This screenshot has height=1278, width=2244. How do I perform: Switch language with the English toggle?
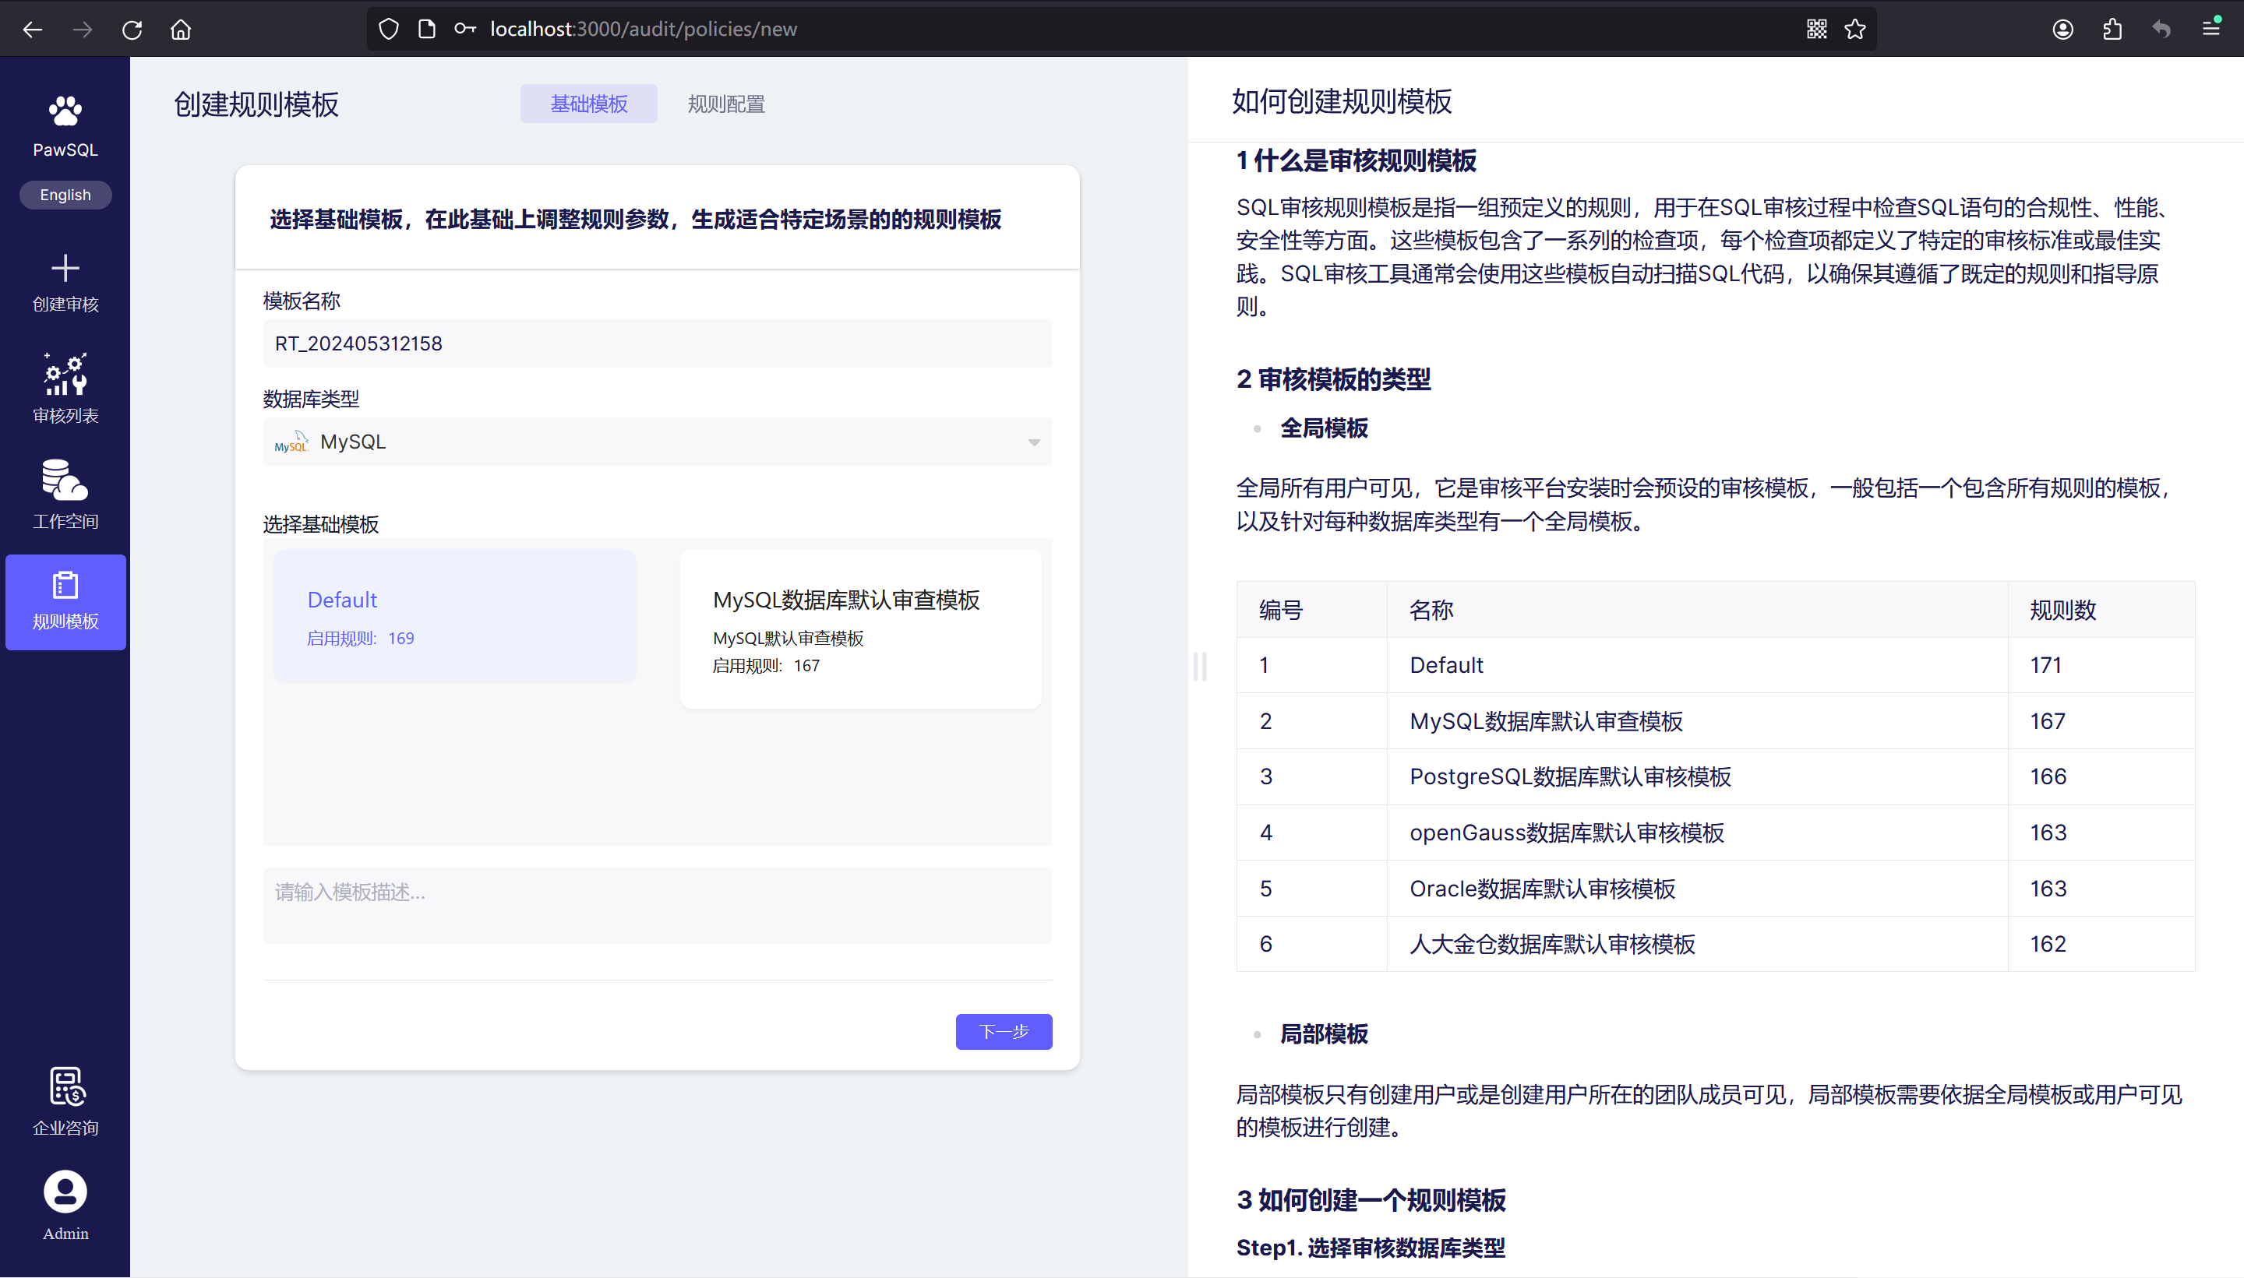coord(65,195)
